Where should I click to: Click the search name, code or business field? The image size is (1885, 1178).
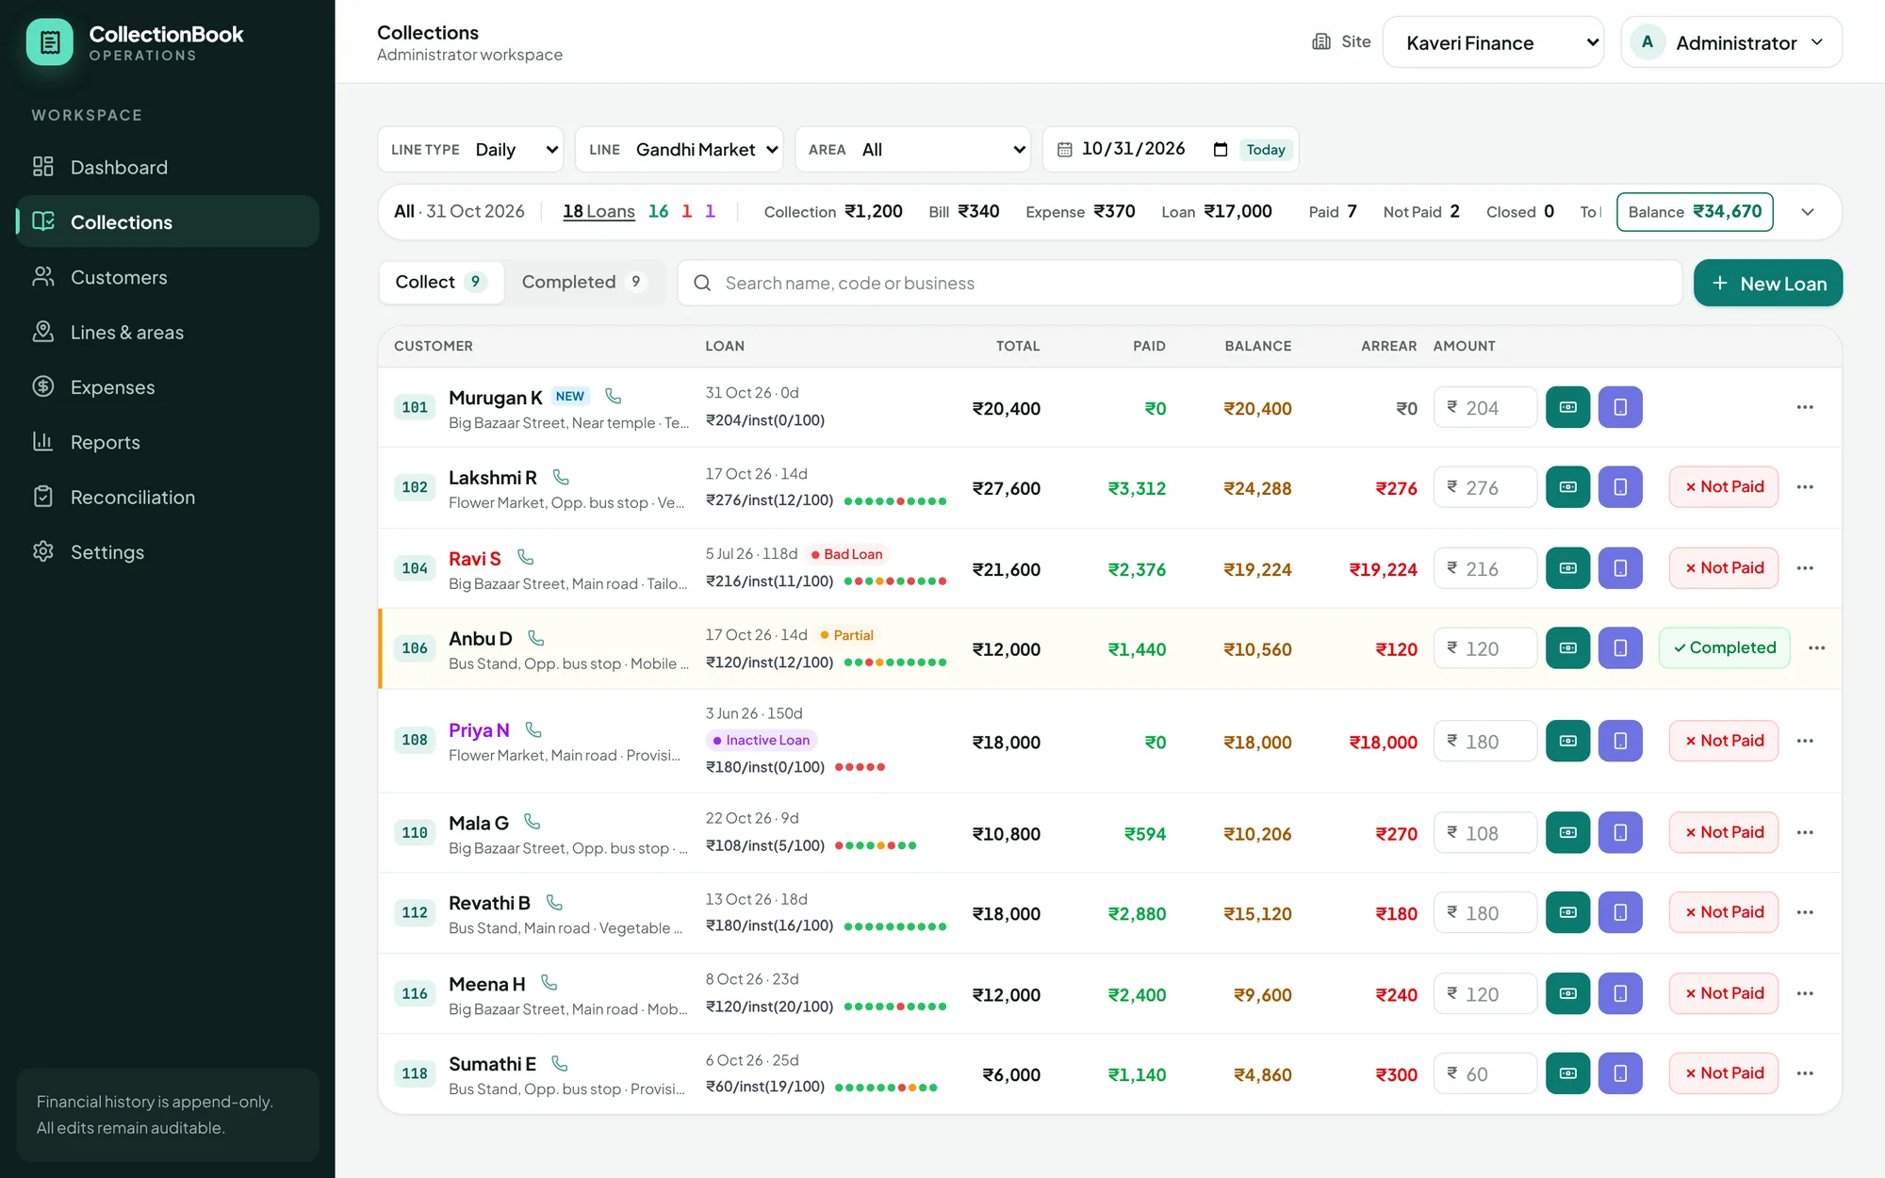[1180, 283]
